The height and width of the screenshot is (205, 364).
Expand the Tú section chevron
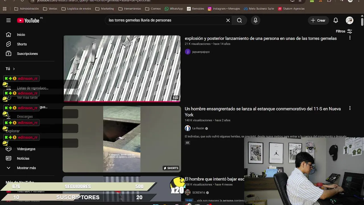point(14,69)
